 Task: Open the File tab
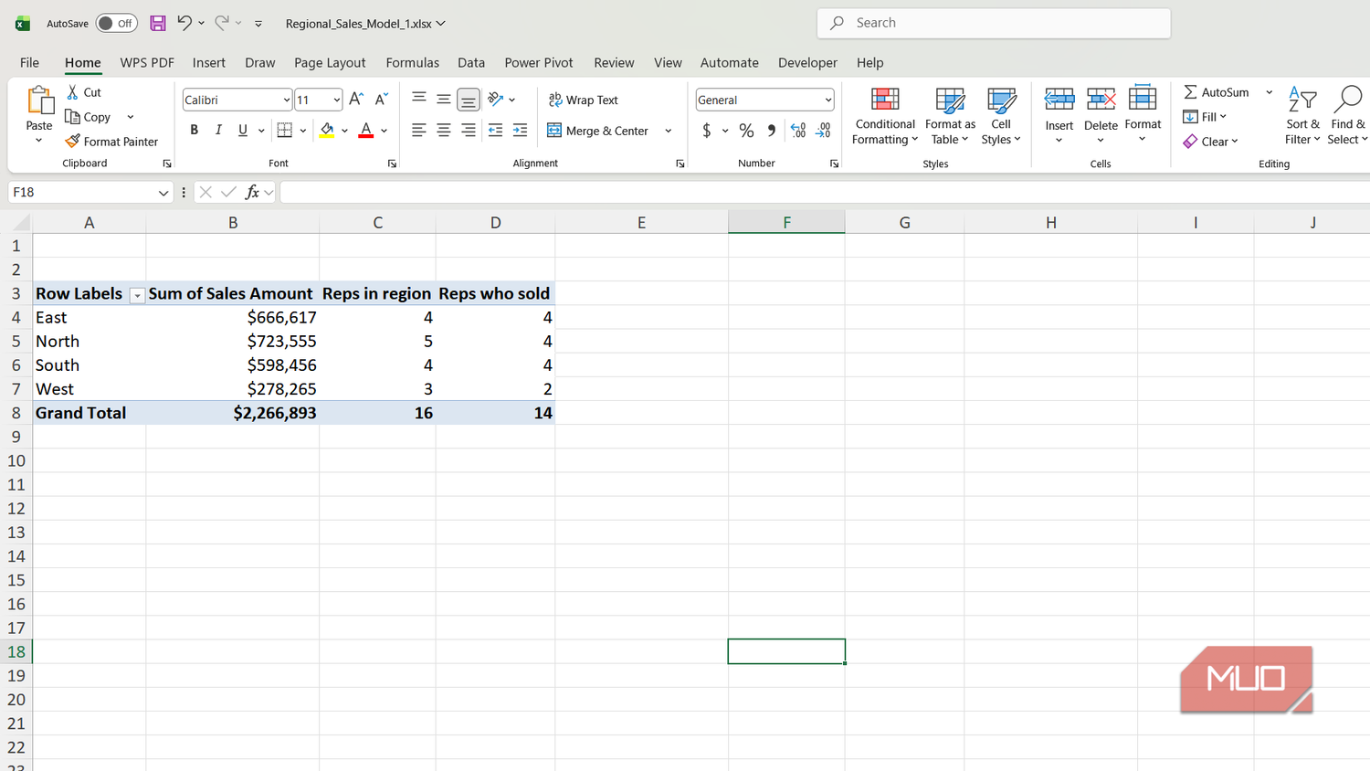tap(29, 62)
